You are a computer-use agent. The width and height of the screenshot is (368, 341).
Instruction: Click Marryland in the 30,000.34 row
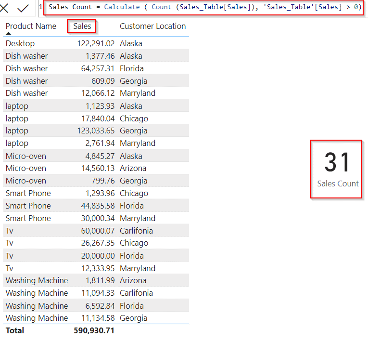pos(138,218)
